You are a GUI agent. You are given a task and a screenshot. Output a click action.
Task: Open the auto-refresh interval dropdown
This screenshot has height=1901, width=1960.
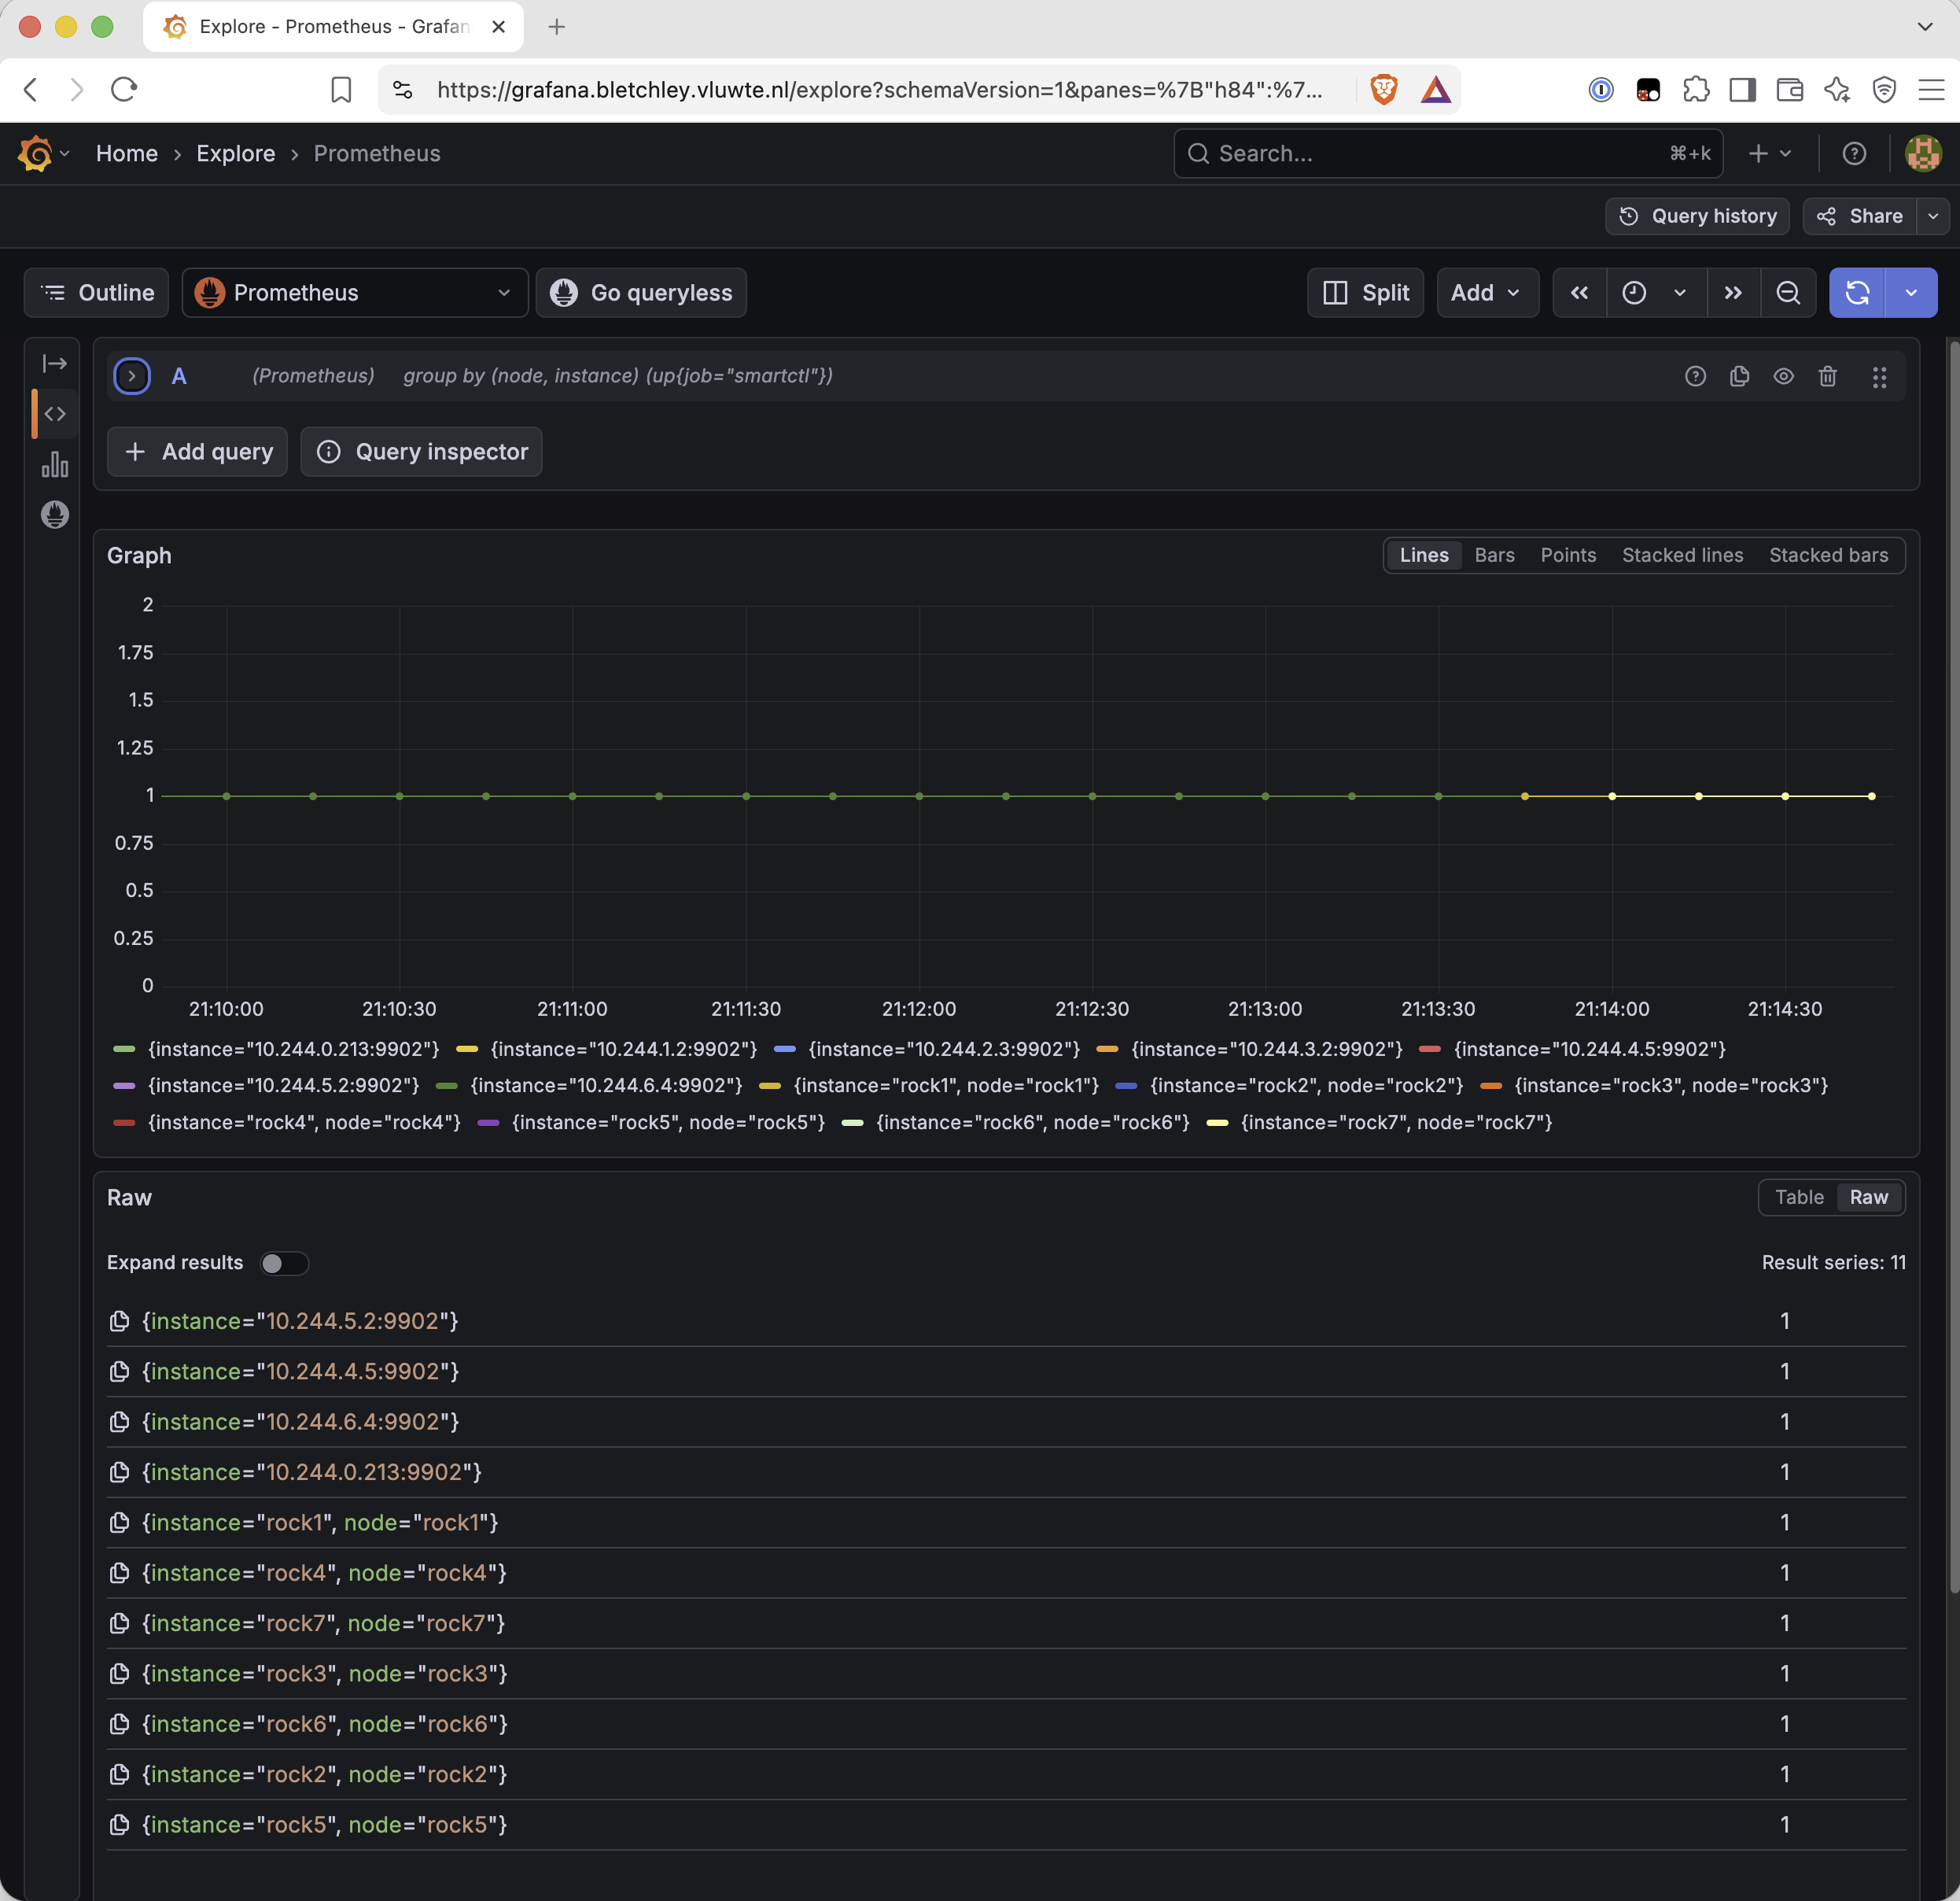[x=1911, y=292]
